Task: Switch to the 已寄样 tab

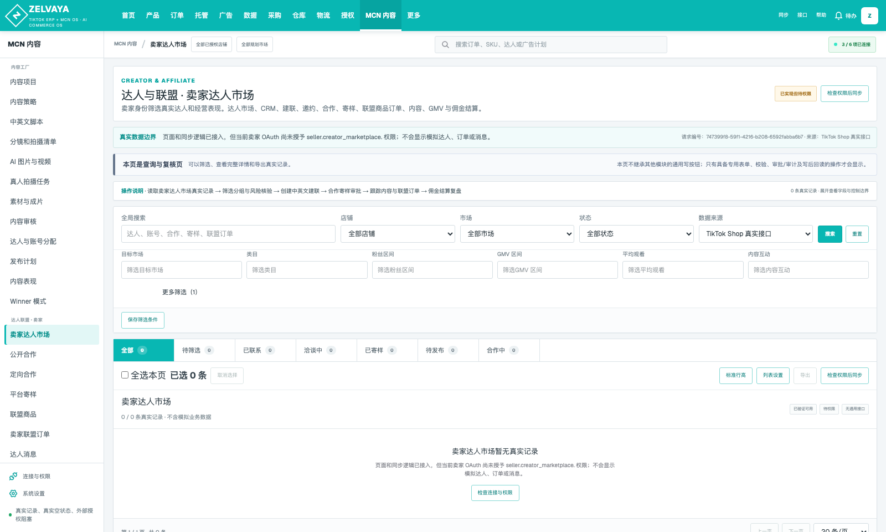Action: click(387, 350)
